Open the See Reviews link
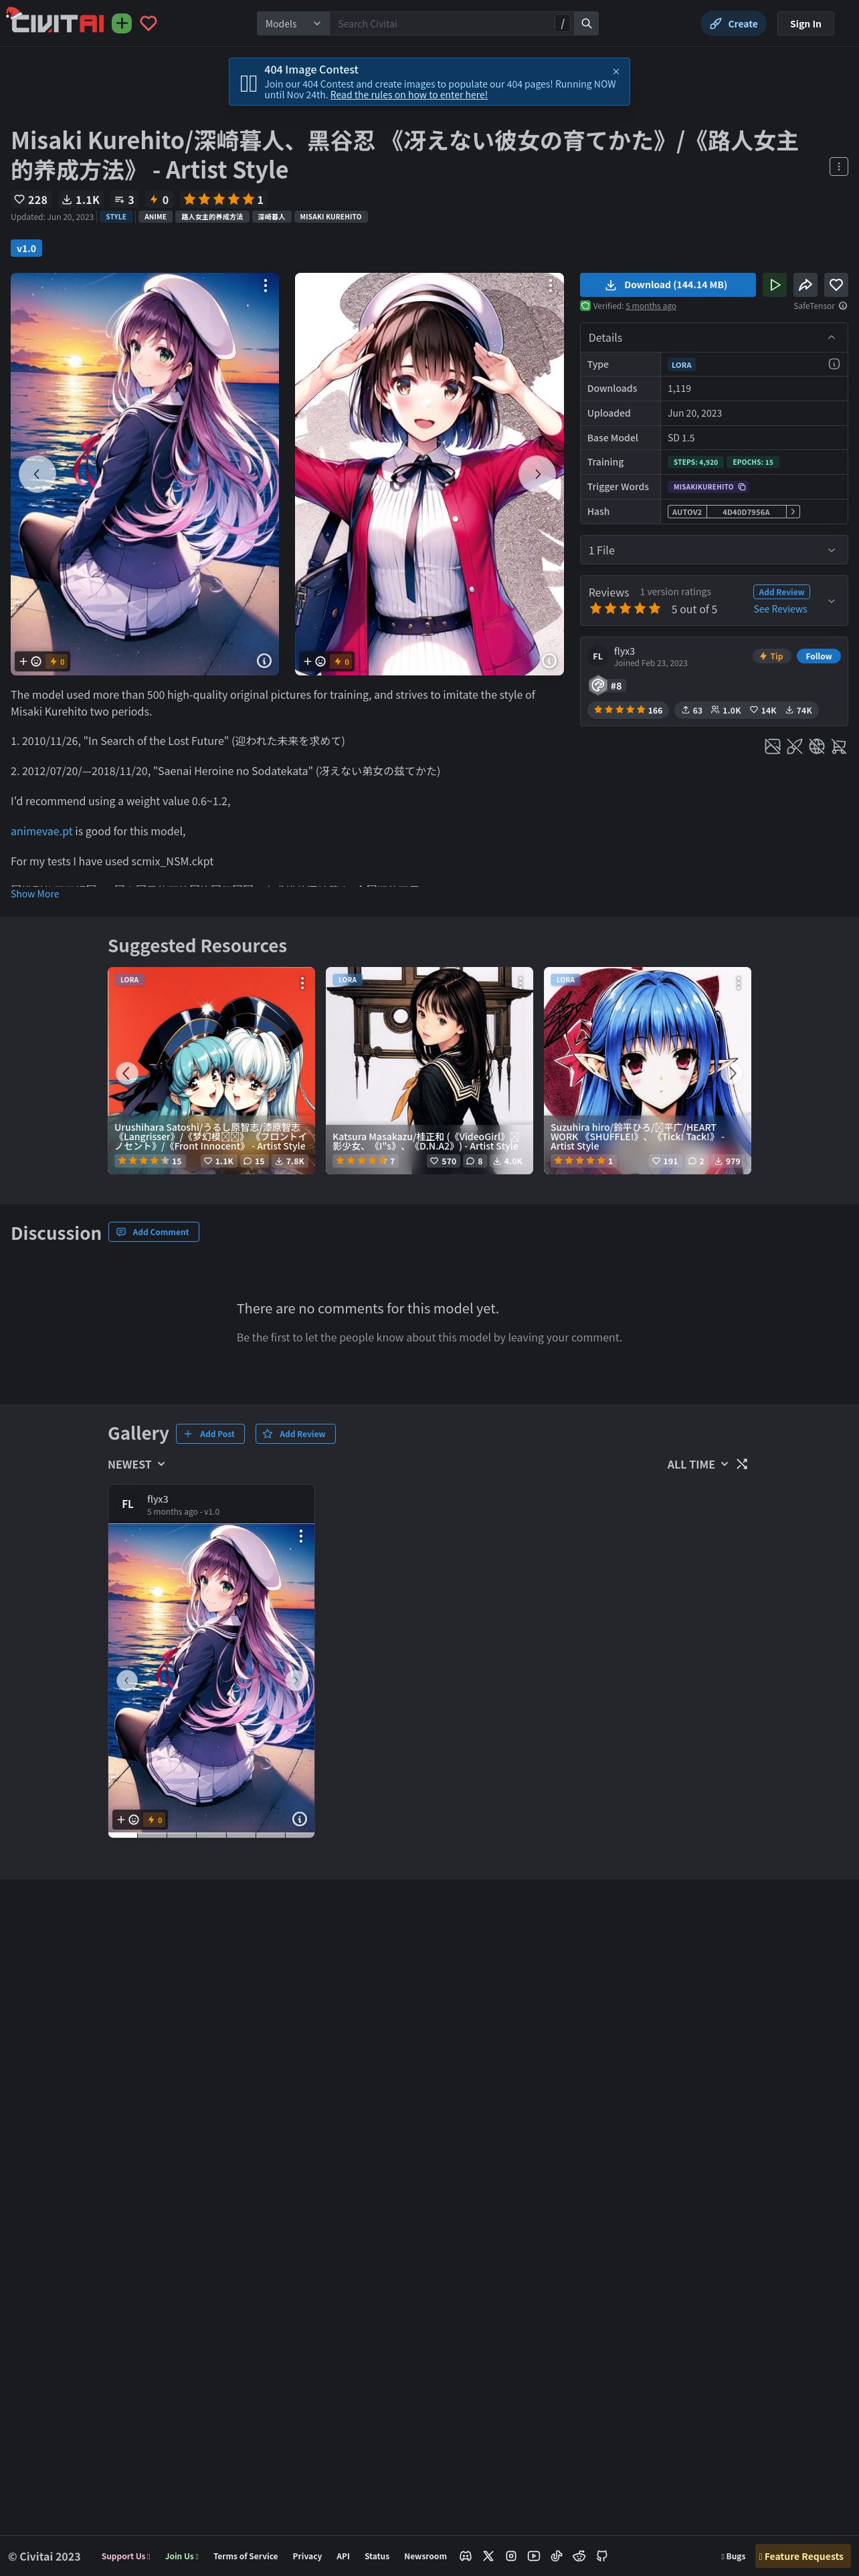This screenshot has width=859, height=2576. [780, 609]
